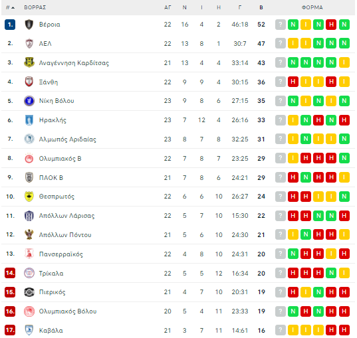Click the Βέροια team crest icon
Image resolution: width=357 pixels, height=338 pixels.
[x=29, y=25]
